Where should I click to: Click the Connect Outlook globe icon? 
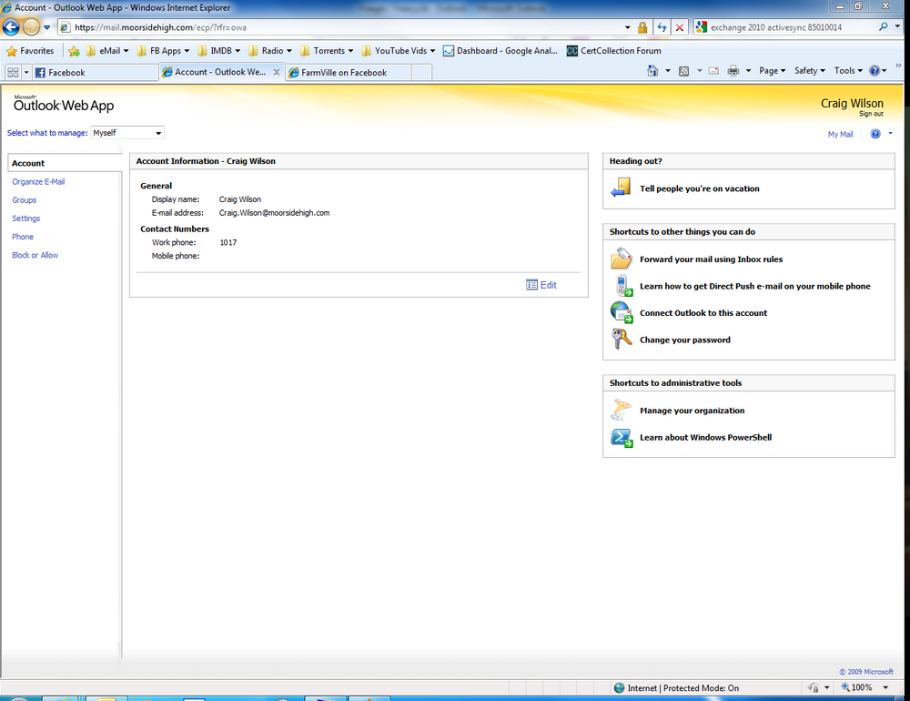click(621, 312)
